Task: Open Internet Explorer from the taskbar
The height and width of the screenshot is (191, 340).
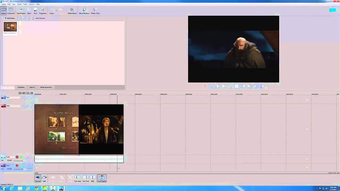Action: (11, 188)
